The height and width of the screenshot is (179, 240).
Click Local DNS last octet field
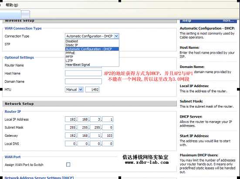tap(108, 144)
